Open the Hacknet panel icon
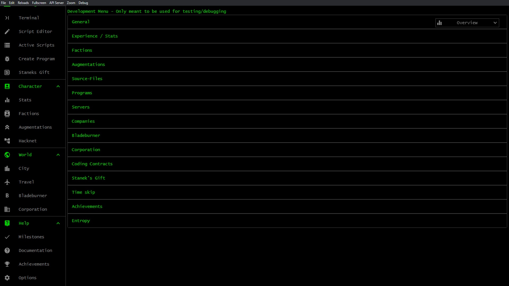This screenshot has width=509, height=286. (7, 141)
